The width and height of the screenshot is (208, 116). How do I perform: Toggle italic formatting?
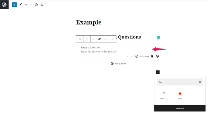pos(94,39)
